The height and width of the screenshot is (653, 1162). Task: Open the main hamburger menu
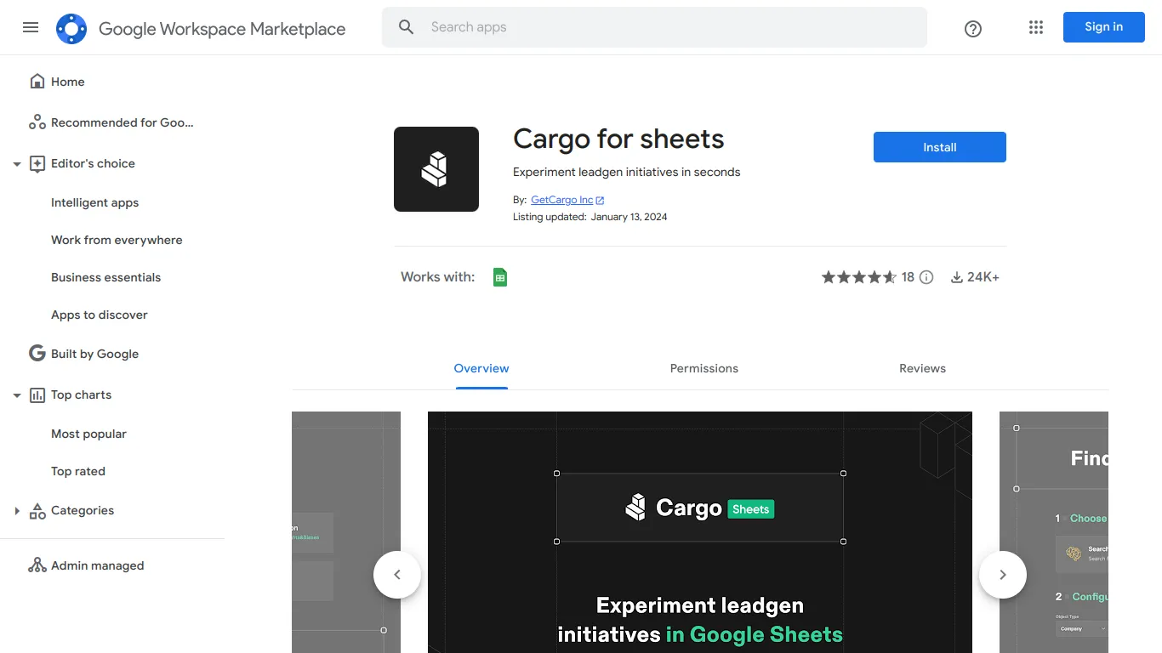31,27
